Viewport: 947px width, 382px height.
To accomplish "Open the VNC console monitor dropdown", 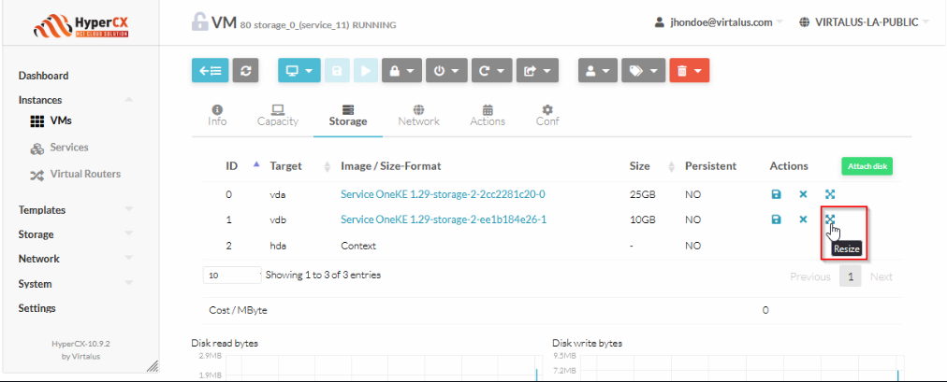I will tap(299, 70).
